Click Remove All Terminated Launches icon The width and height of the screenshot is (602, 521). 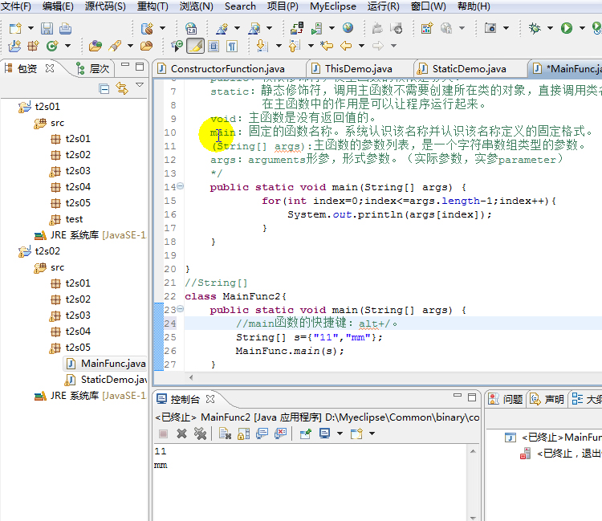200,433
